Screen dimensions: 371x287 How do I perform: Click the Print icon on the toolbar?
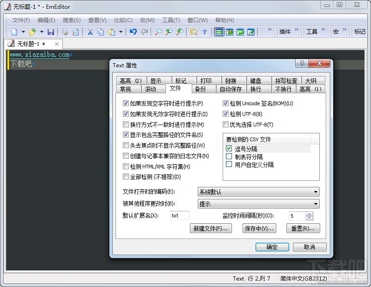(65, 32)
